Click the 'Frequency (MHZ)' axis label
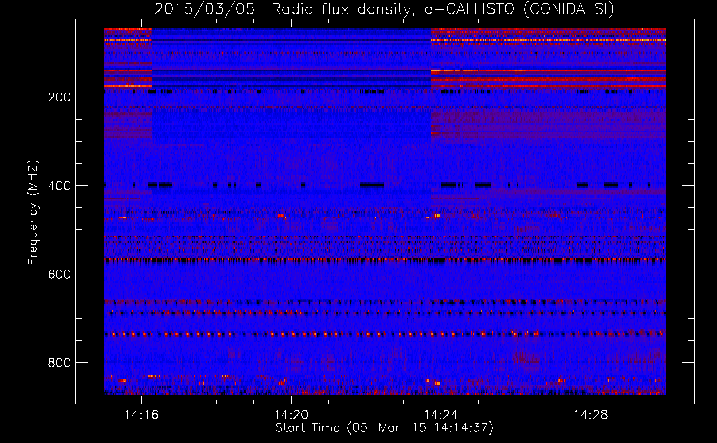The width and height of the screenshot is (717, 443). pyautogui.click(x=33, y=213)
